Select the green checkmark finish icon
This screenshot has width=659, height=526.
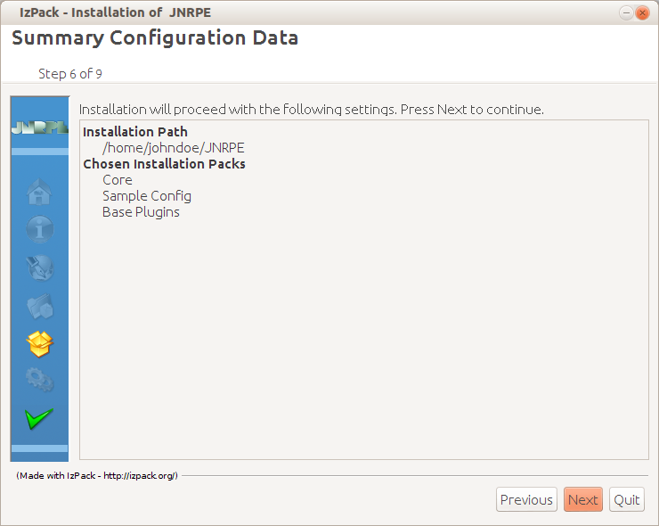(39, 419)
